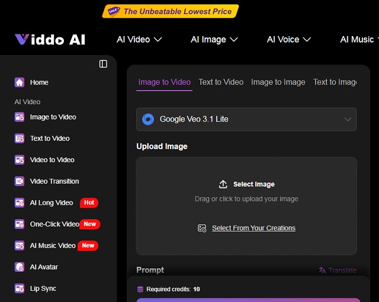Select the AI Avatar icon
379x302 pixels.
tap(20, 267)
